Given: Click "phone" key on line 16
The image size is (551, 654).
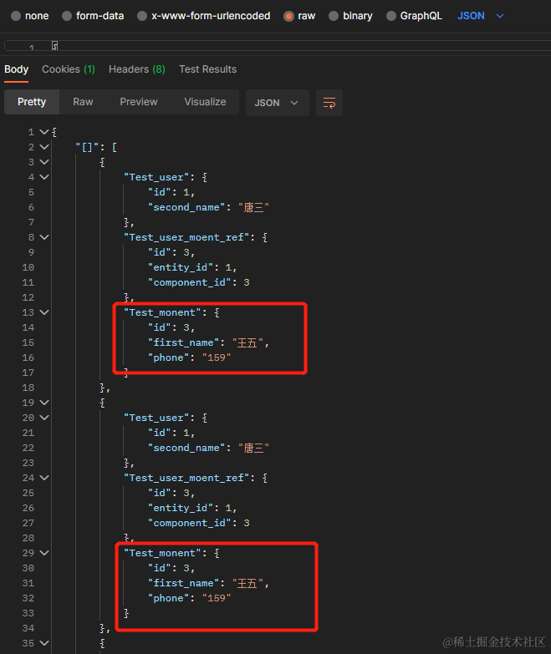Looking at the screenshot, I should click(168, 357).
